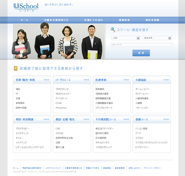Image resolution: width=185 pixels, height=176 pixels.
Task: Open the 建設・金属・電気 category heading
Action: [65, 120]
